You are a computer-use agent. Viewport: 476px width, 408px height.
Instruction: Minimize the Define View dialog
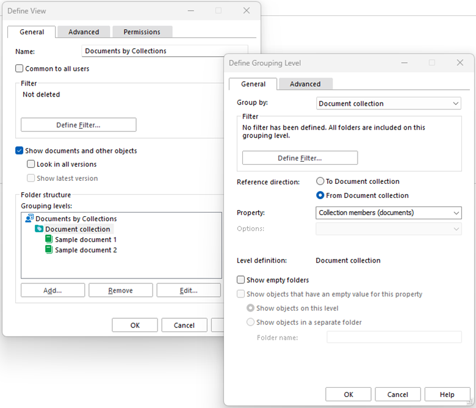click(190, 10)
